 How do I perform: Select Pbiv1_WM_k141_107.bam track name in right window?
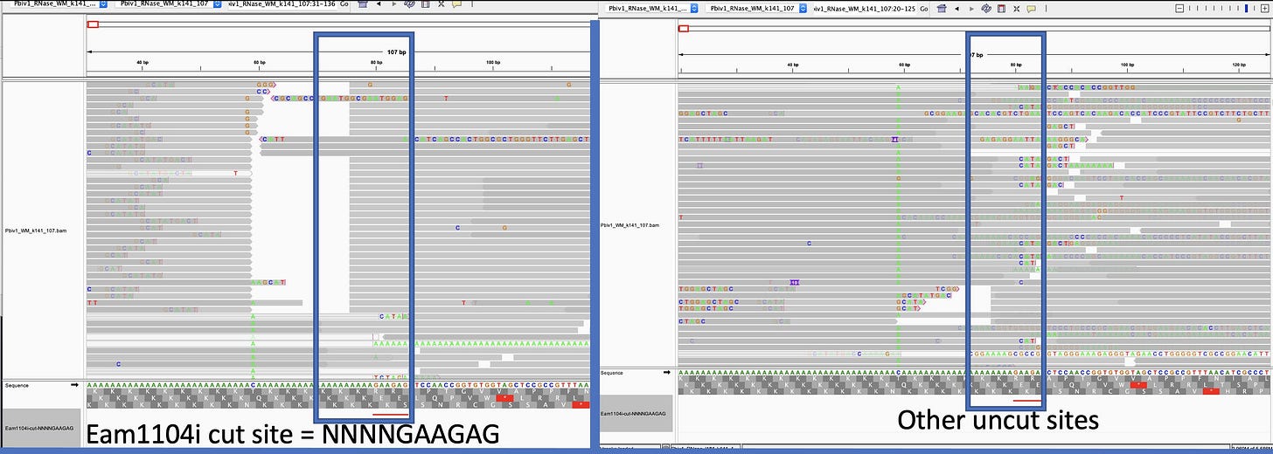[630, 225]
